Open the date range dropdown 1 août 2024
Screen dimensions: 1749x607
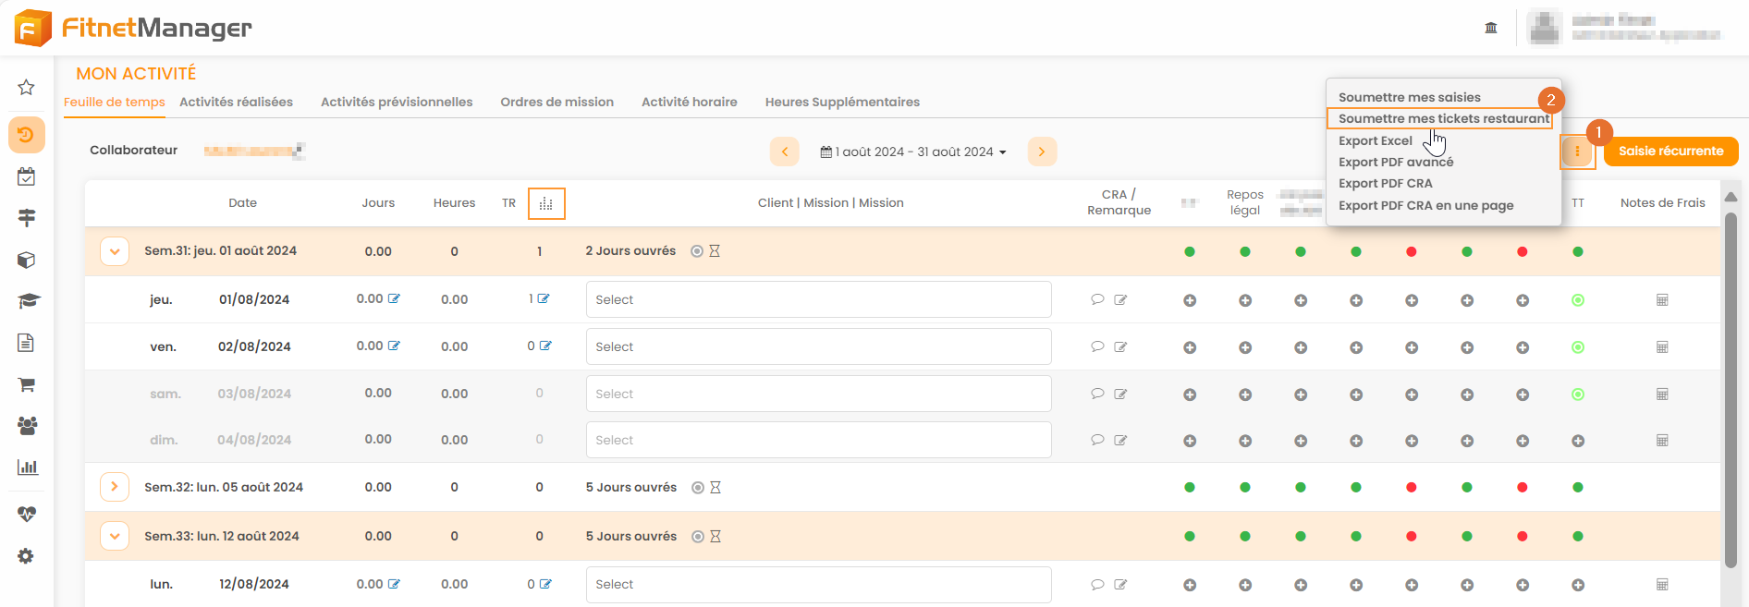913,152
